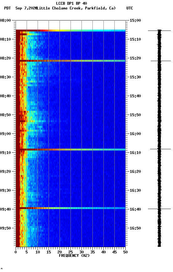Click the 09:00 PDT time label

click(x=5, y=134)
